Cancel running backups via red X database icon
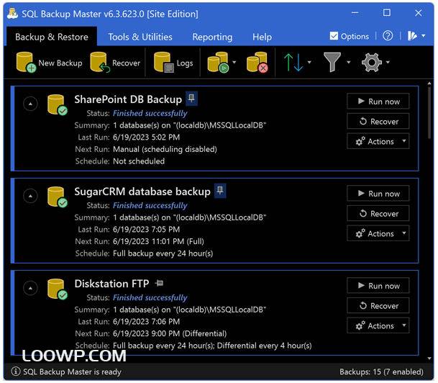The height and width of the screenshot is (383, 438). pos(257,63)
